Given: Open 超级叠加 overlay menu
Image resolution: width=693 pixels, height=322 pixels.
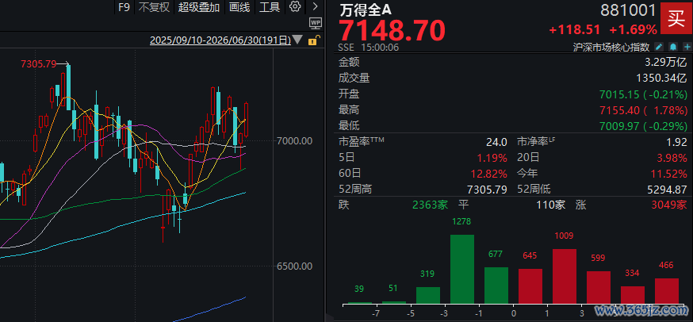Looking at the screenshot, I should 199,7.
